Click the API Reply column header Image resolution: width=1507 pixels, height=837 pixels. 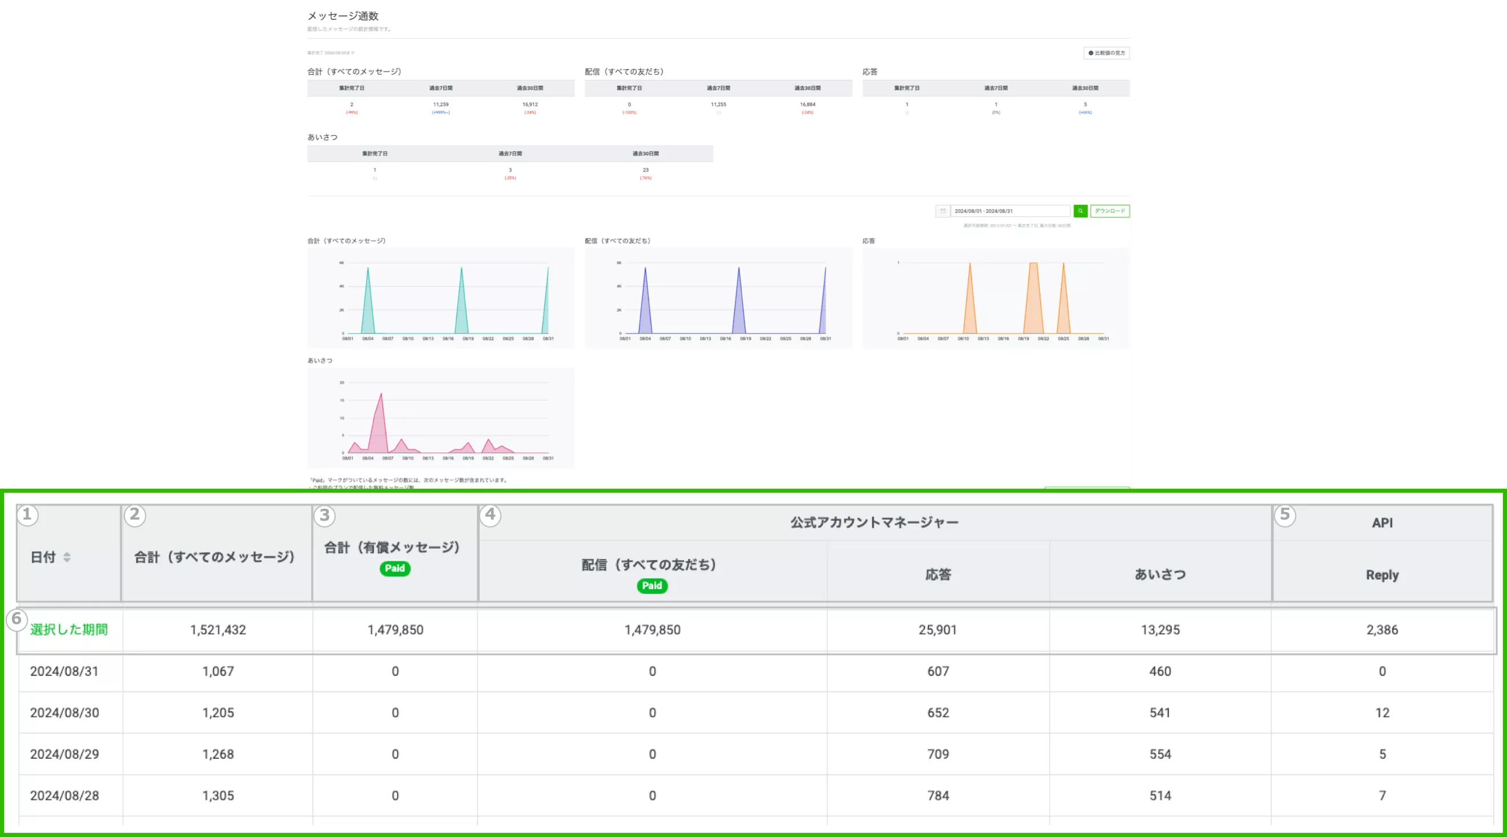(1382, 575)
